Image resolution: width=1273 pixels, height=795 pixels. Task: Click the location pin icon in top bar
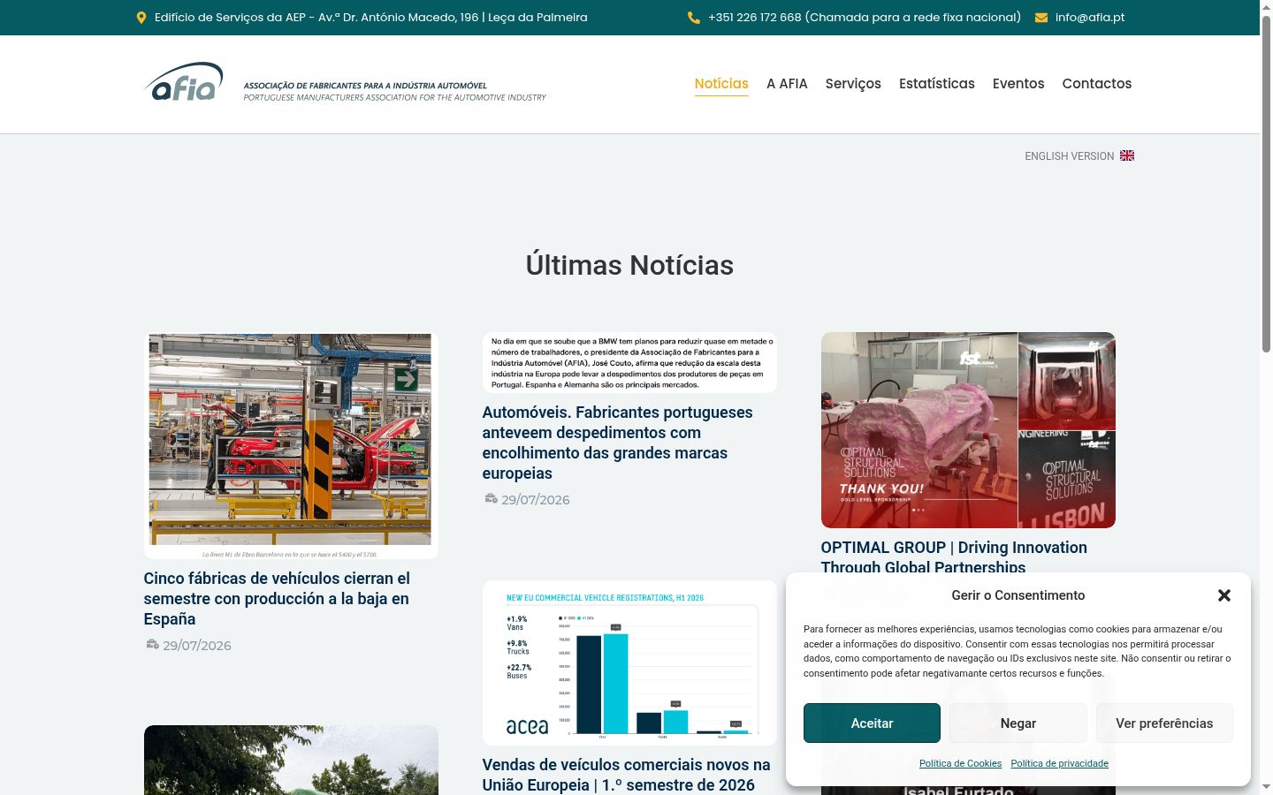(141, 18)
